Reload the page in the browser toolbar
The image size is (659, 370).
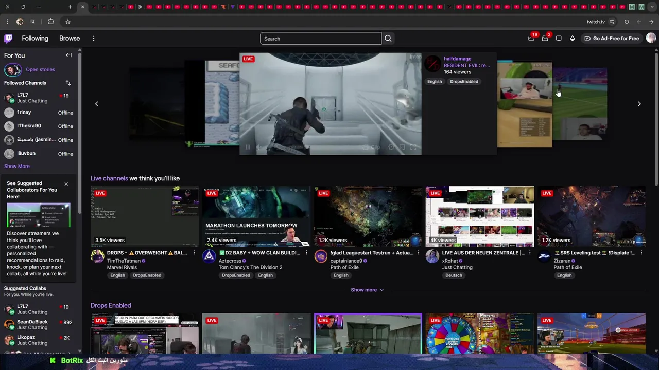click(x=627, y=22)
